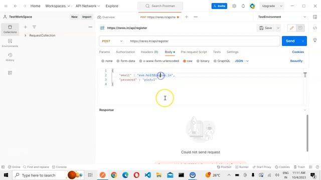Open the Save options dropdown arrow
The height and width of the screenshot is (180, 321).
coord(278,28)
